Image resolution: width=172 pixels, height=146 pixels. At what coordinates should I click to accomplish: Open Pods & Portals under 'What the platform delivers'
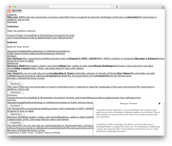40,35
